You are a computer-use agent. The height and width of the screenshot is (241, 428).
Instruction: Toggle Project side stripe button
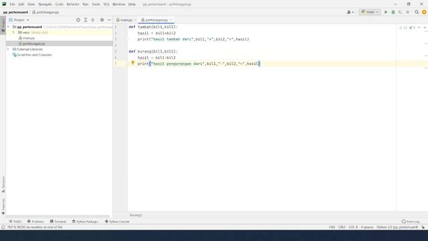tap(3, 25)
